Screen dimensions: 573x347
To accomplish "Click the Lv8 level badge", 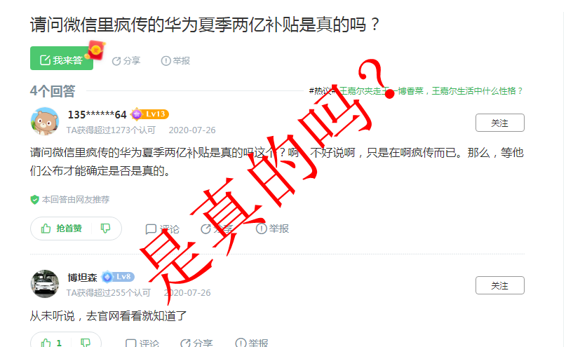I will [118, 277].
